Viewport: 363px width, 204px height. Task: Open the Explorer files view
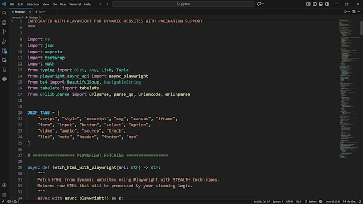[4, 22]
